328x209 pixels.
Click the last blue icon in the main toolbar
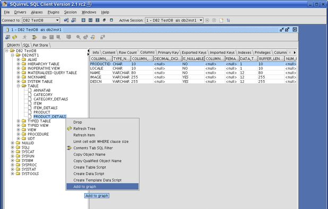228,20
